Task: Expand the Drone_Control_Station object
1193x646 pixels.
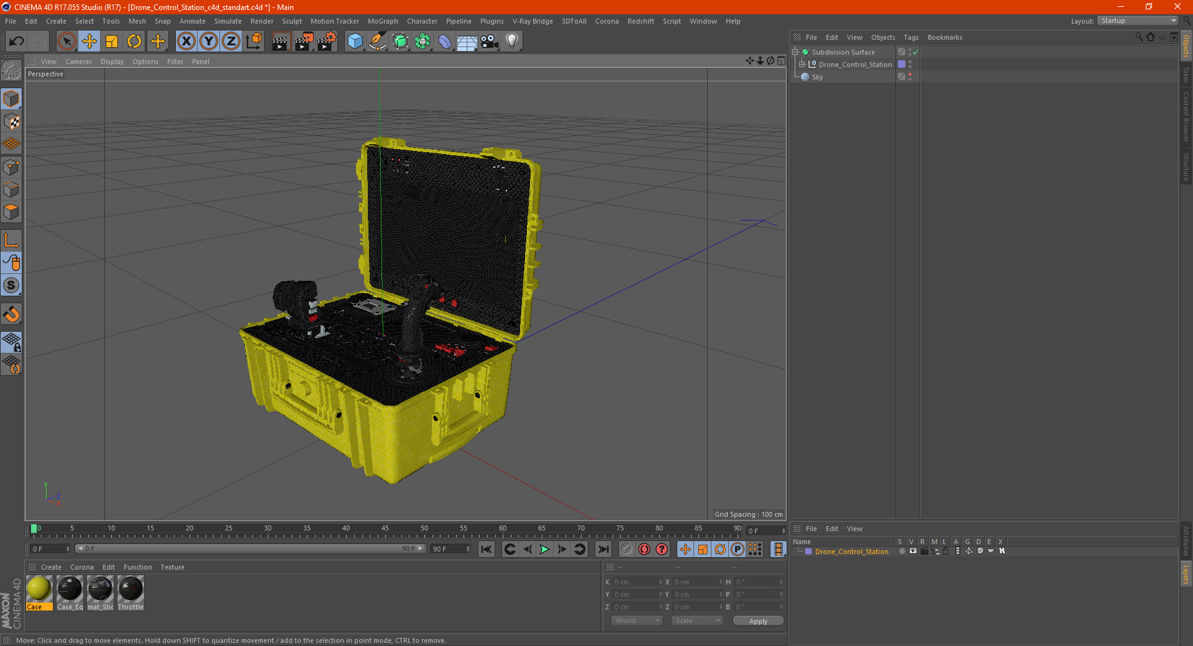Action: coord(802,65)
